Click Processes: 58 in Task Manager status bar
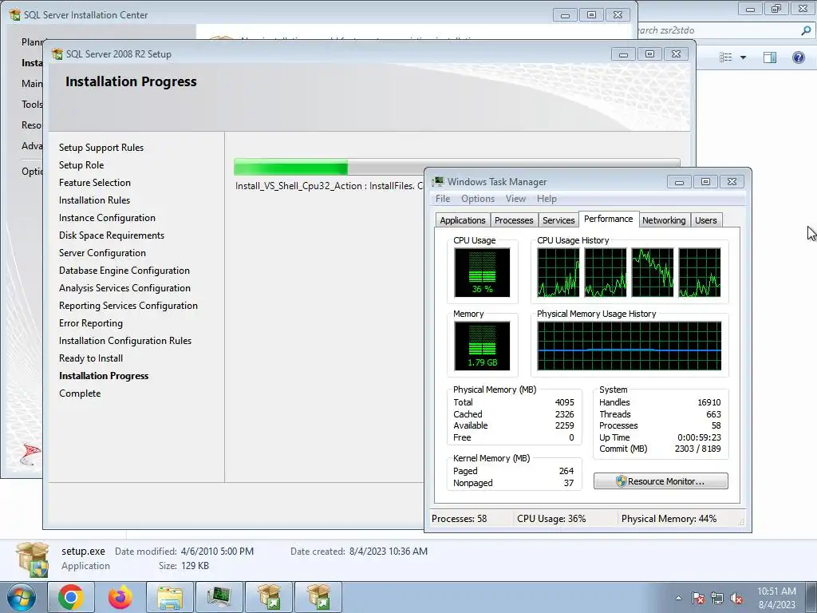 pos(459,519)
